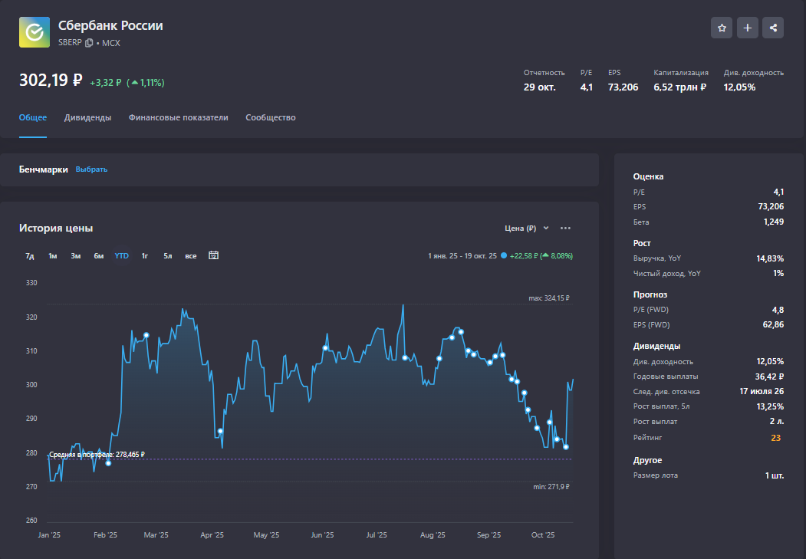The image size is (806, 559).
Task: Click the first purchase marker near Feb '25
Action: [108, 463]
